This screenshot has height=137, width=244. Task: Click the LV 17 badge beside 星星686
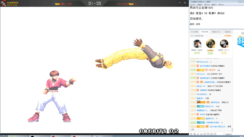pos(193,98)
